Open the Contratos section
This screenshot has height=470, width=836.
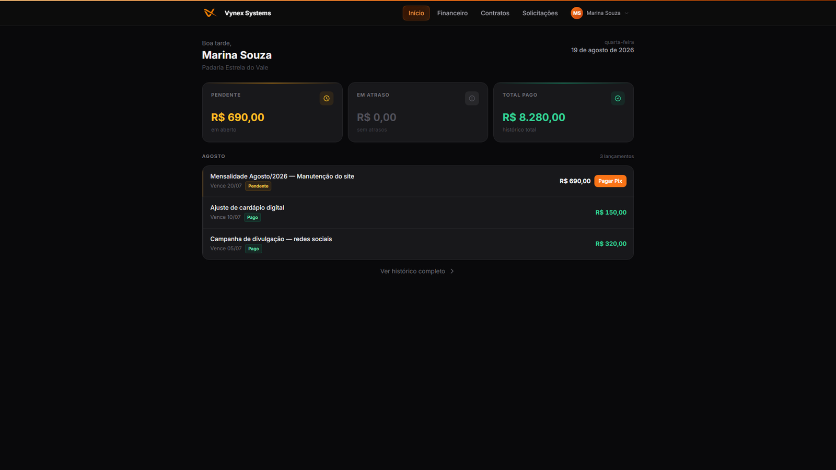495,13
